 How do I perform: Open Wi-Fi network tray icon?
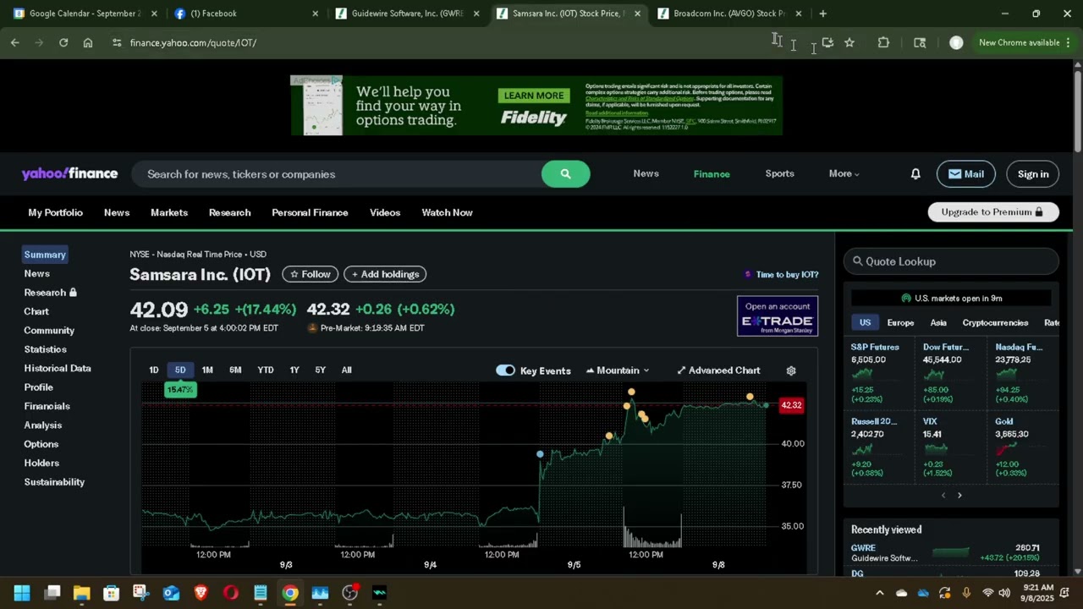(x=987, y=593)
